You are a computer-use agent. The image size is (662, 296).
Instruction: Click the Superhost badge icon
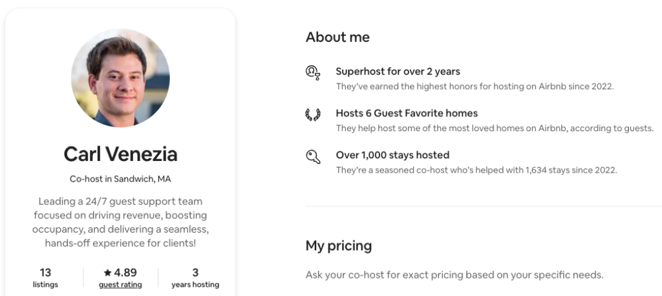tap(313, 73)
